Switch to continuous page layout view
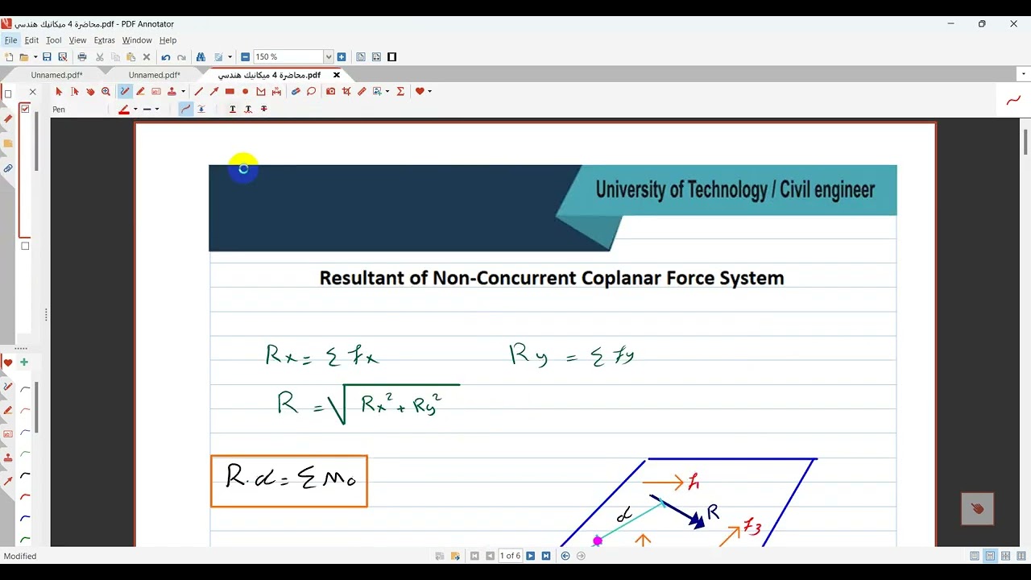Image resolution: width=1031 pixels, height=580 pixels. click(x=990, y=556)
